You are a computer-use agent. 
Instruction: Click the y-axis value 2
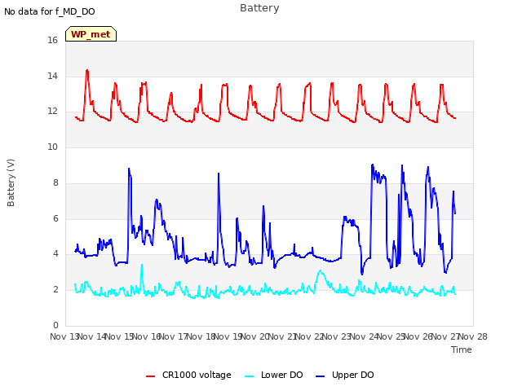[x=55, y=290]
